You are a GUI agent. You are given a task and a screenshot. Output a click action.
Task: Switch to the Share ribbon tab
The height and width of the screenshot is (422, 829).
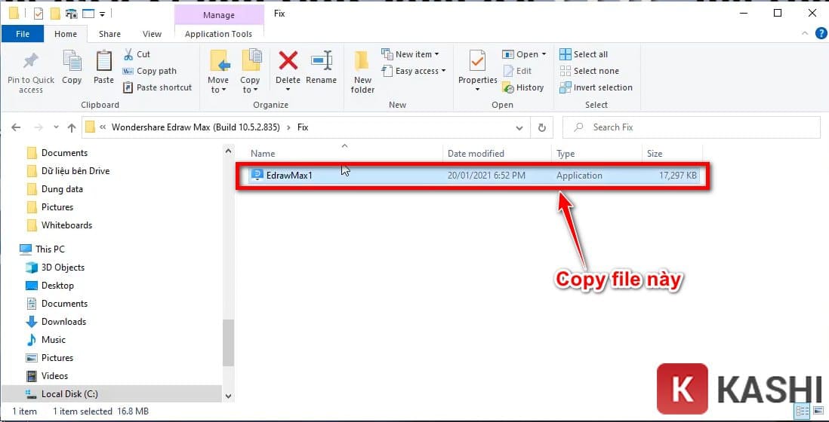point(109,34)
